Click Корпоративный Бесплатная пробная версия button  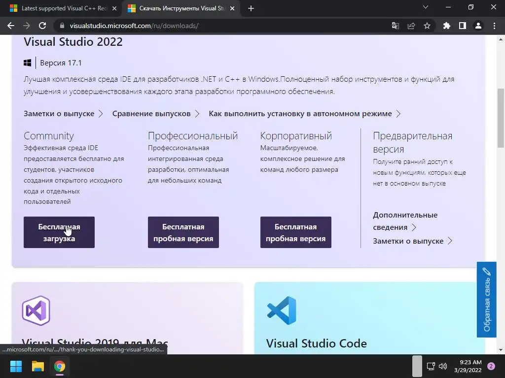296,232
